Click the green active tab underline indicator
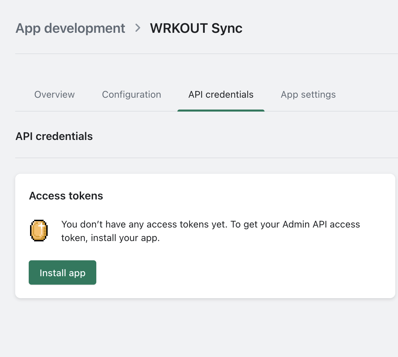Viewport: 398px width, 357px height. coord(221,110)
